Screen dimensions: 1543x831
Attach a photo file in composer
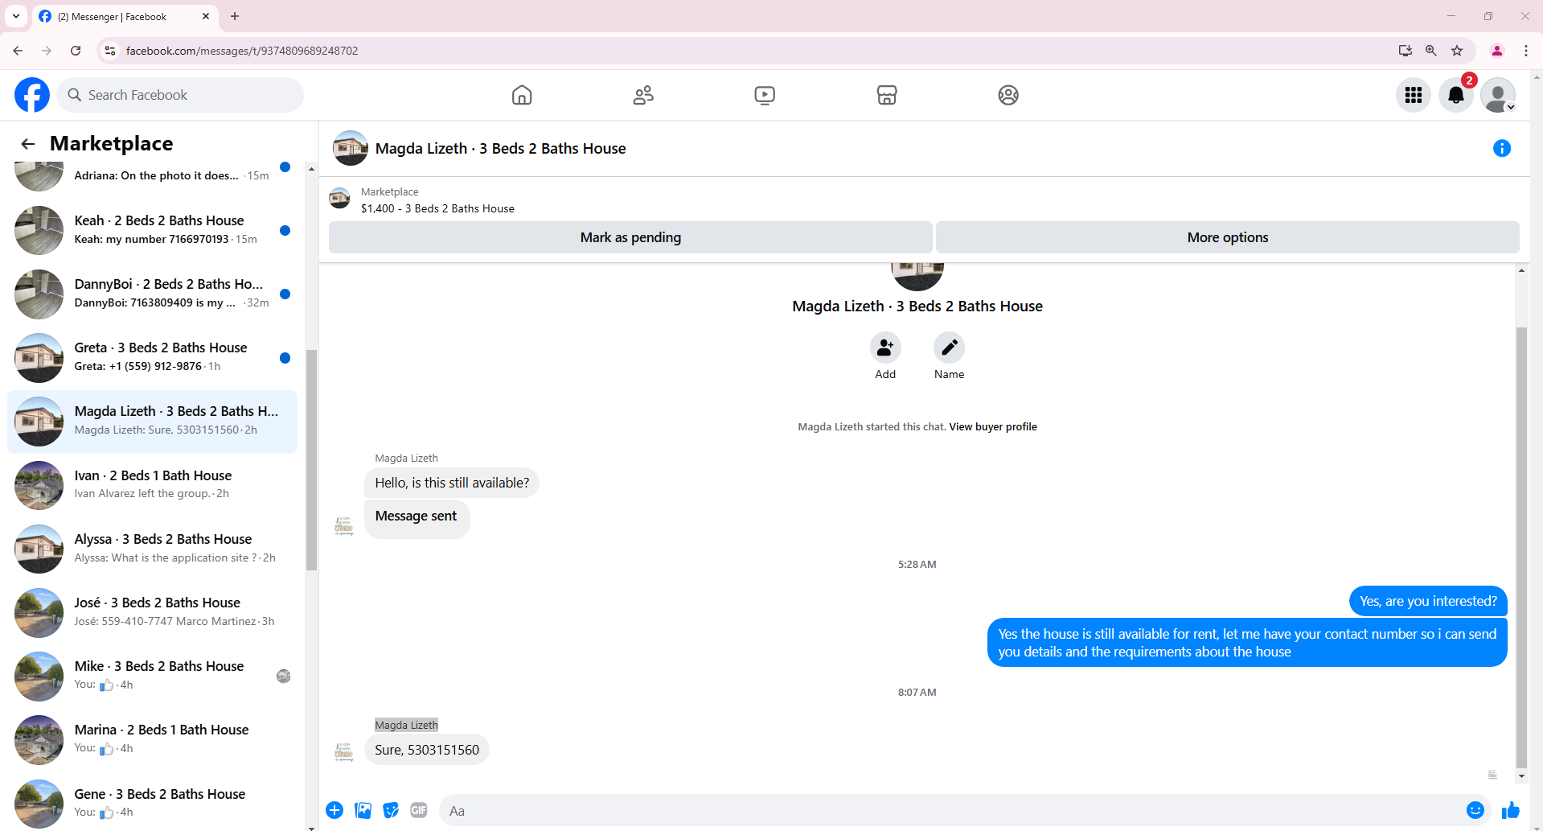pos(363,810)
